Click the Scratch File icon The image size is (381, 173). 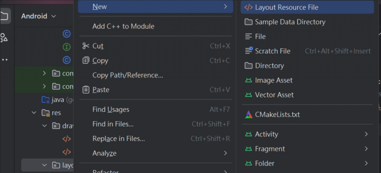249,51
